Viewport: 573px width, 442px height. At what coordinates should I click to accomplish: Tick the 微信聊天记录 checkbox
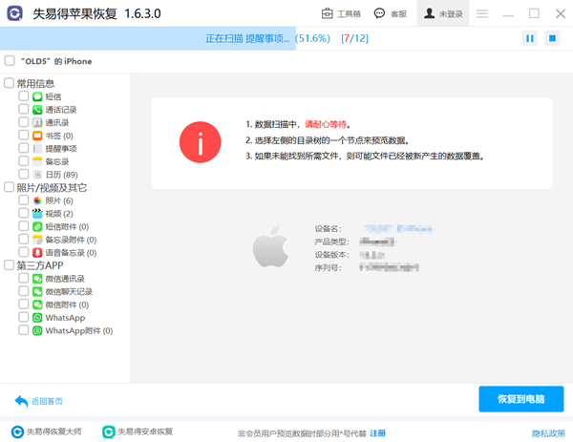pyautogui.click(x=23, y=291)
